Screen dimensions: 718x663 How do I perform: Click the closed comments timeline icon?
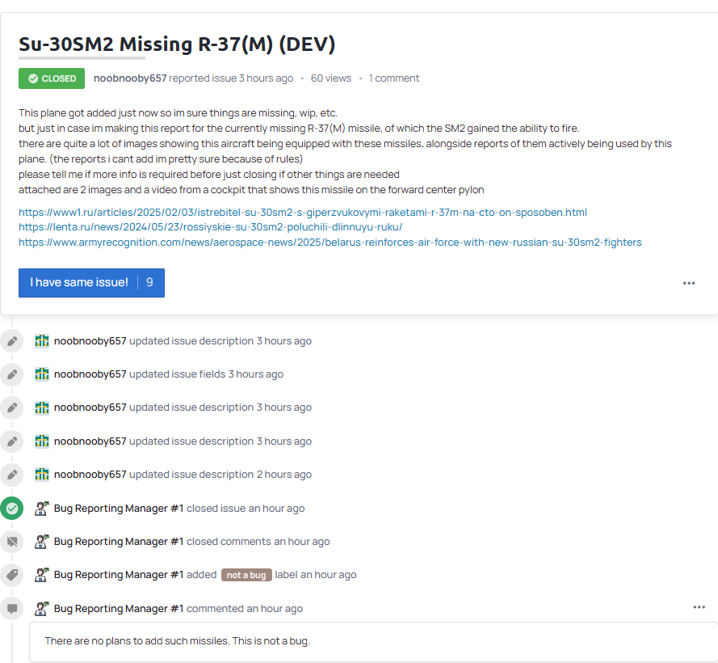[x=12, y=542]
